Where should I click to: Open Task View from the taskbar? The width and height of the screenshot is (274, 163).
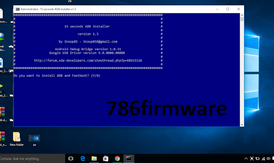(x=71, y=159)
